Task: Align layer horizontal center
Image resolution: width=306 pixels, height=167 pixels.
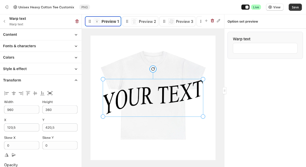Action: (x=14, y=93)
